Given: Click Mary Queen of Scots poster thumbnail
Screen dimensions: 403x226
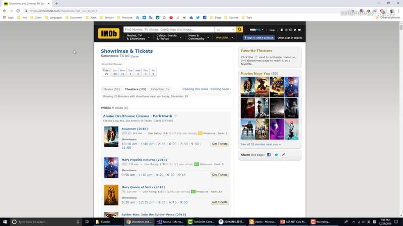Looking at the screenshot, I should click(x=111, y=195).
